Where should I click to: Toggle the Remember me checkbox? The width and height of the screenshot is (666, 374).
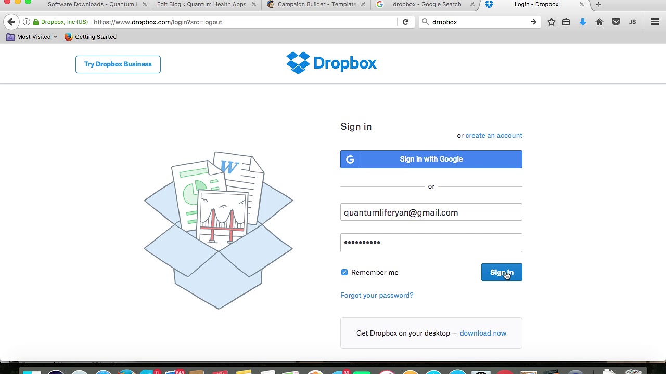click(344, 272)
